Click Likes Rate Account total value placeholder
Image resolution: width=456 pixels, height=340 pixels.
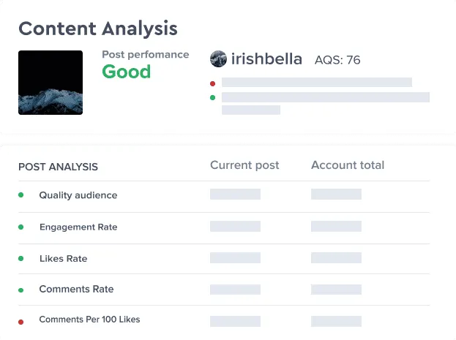coord(336,258)
